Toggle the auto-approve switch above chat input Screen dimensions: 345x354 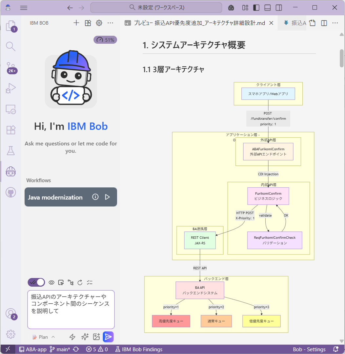coord(36,282)
